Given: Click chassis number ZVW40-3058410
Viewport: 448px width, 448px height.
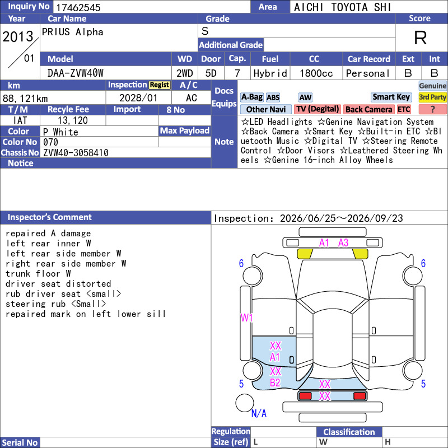Looking at the screenshot, I should [x=76, y=152].
